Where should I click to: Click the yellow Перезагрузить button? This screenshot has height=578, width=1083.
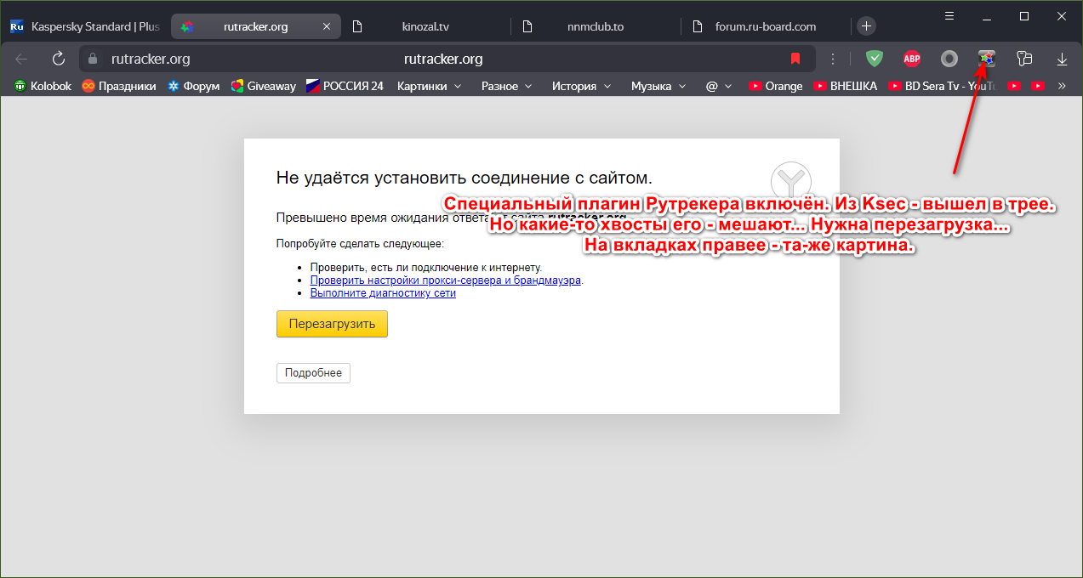pyautogui.click(x=332, y=324)
